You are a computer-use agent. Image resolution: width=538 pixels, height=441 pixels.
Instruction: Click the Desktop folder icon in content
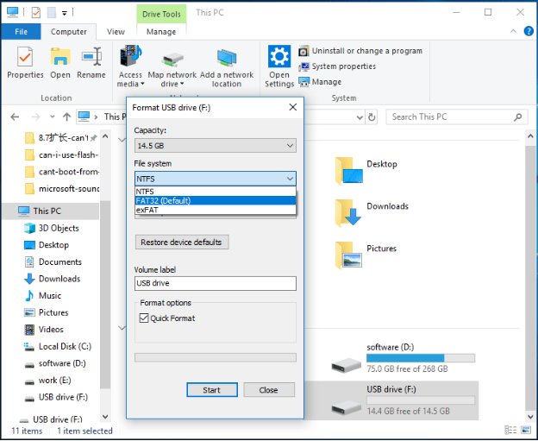coord(348,170)
